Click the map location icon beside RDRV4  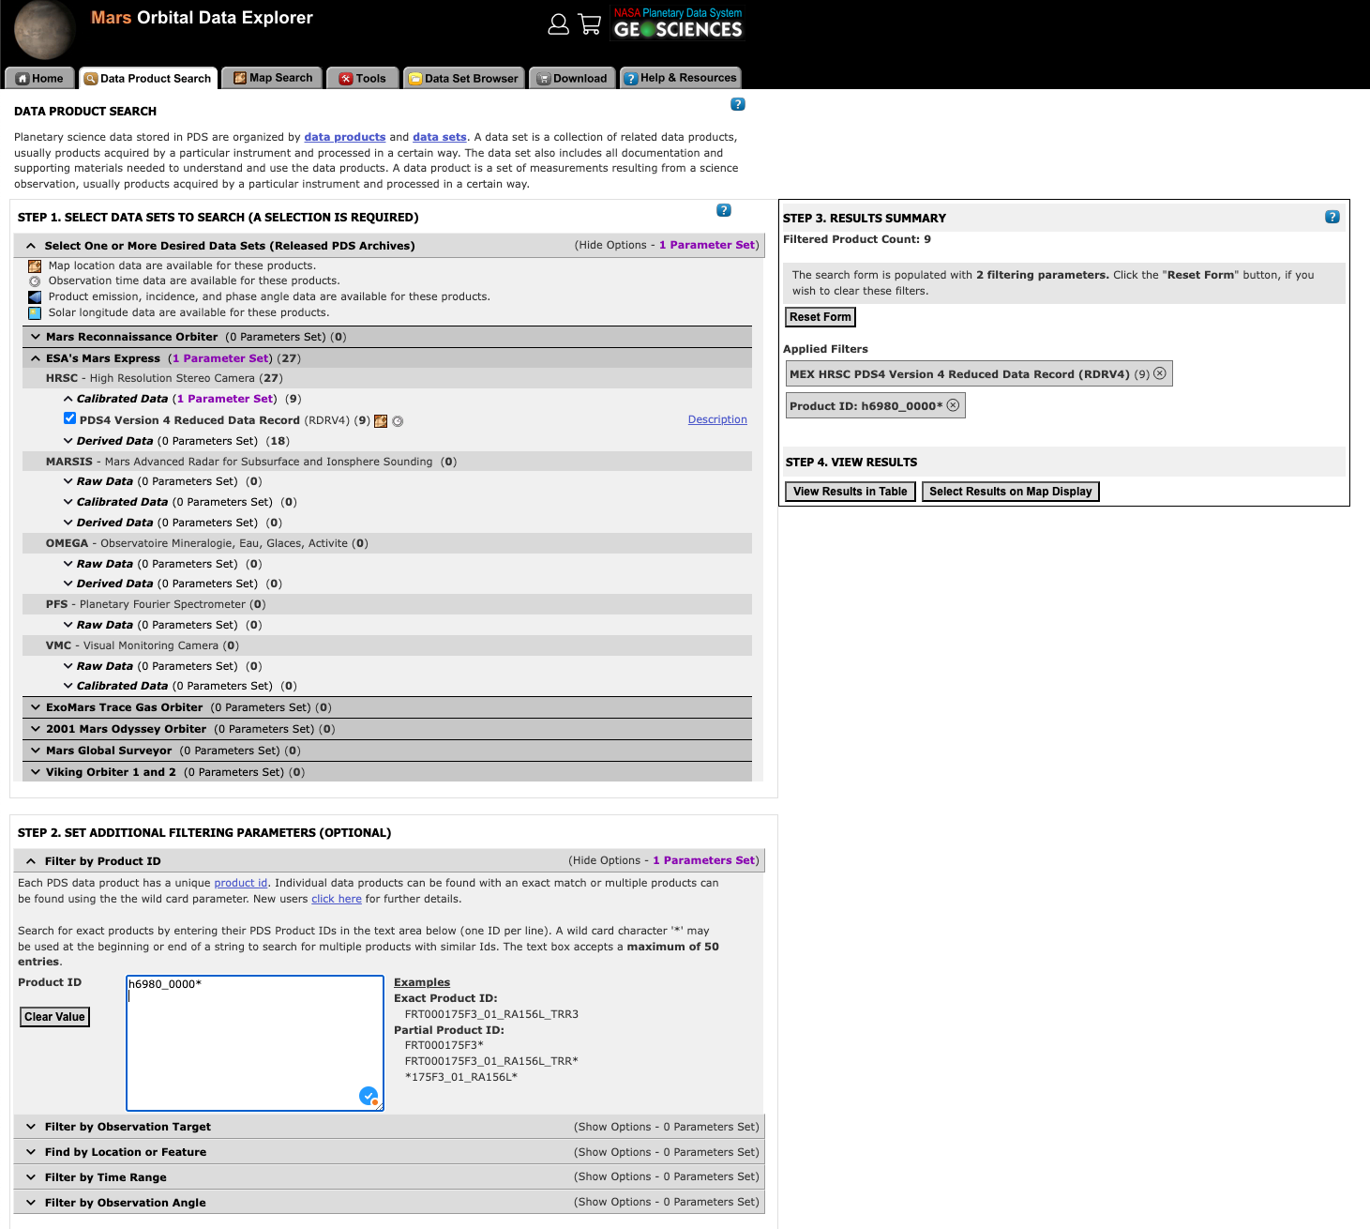click(x=381, y=421)
